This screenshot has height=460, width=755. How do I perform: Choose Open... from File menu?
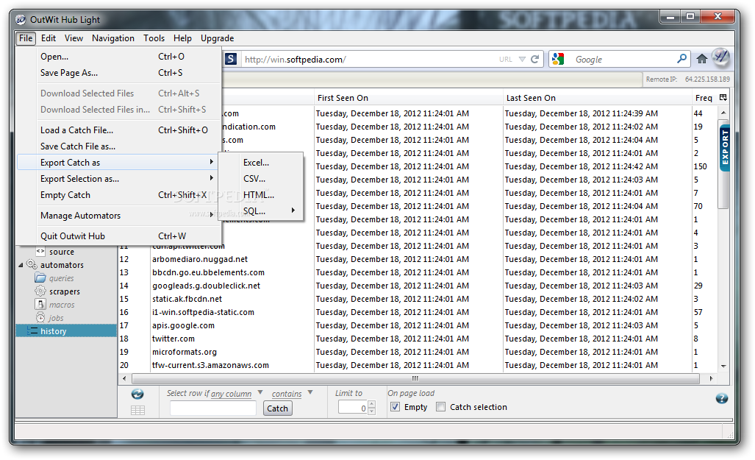(x=118, y=57)
